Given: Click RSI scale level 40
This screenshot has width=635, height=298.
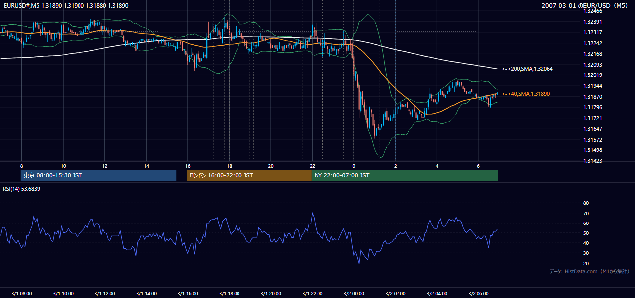Looking at the screenshot, I should pos(586,243).
